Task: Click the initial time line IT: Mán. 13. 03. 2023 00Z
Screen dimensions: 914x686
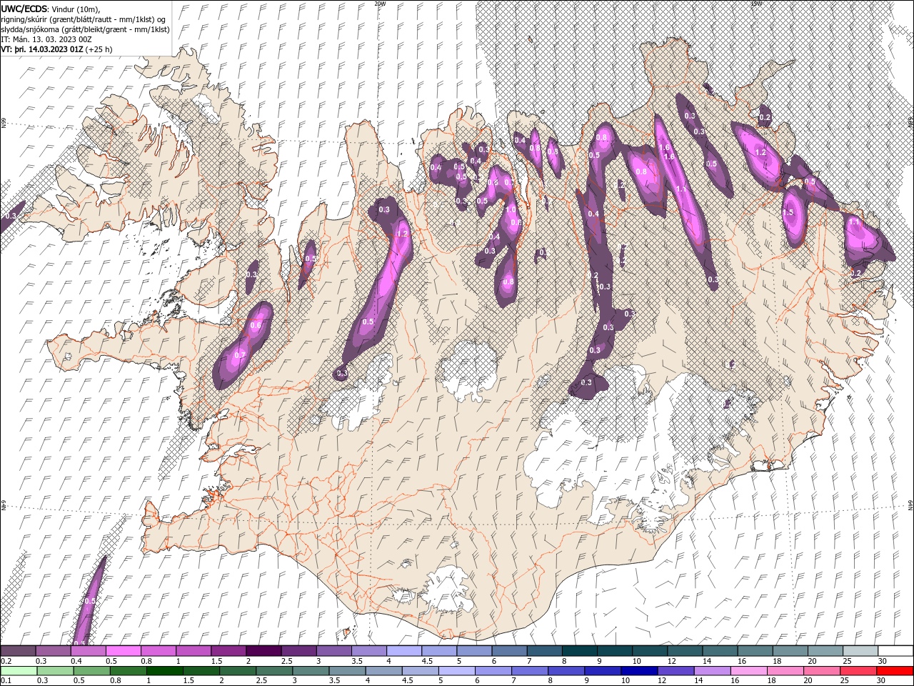Action: (x=46, y=39)
